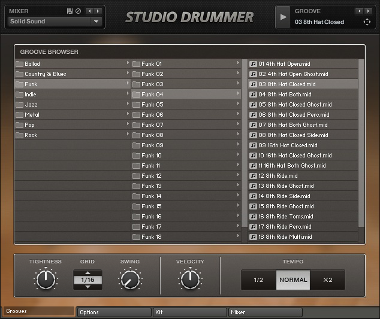Open the Ballad genre folder
Screen dimensions: 380x319
(x=73, y=64)
